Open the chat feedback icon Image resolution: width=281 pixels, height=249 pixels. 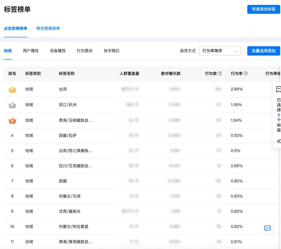[x=267, y=228]
